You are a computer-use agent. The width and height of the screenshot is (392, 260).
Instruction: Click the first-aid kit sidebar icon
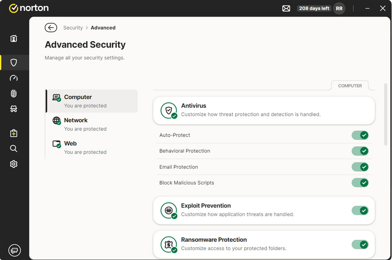pyautogui.click(x=14, y=133)
